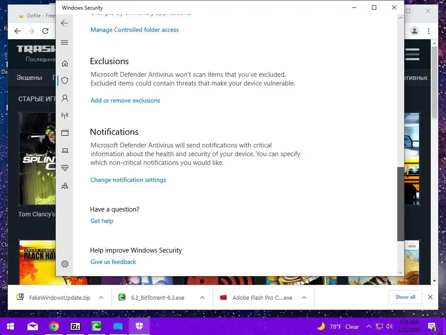Click Windows Security scrollbar up arrow
The width and height of the screenshot is (446, 335).
pos(401,18)
